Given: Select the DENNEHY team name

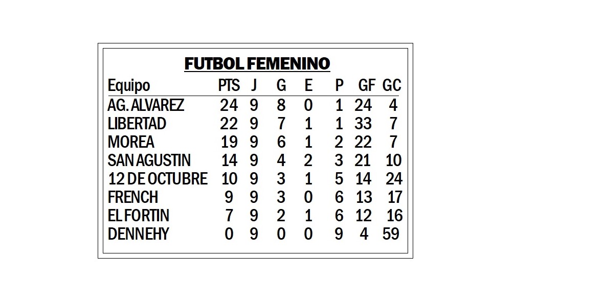Looking at the screenshot, I should pyautogui.click(x=138, y=234).
